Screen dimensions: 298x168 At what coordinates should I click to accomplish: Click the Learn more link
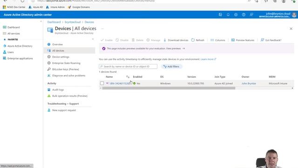coord(208,59)
